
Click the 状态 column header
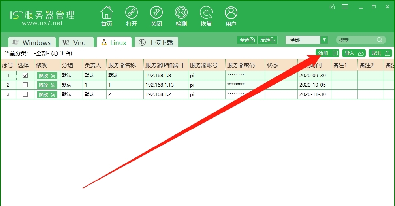pyautogui.click(x=281, y=65)
